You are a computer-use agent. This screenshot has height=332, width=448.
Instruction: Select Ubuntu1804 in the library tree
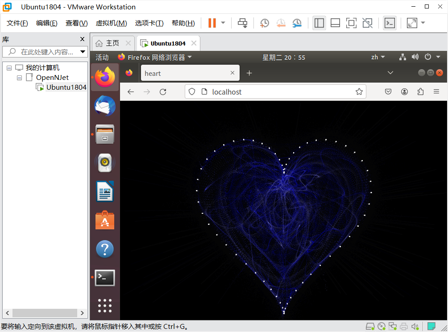(66, 87)
